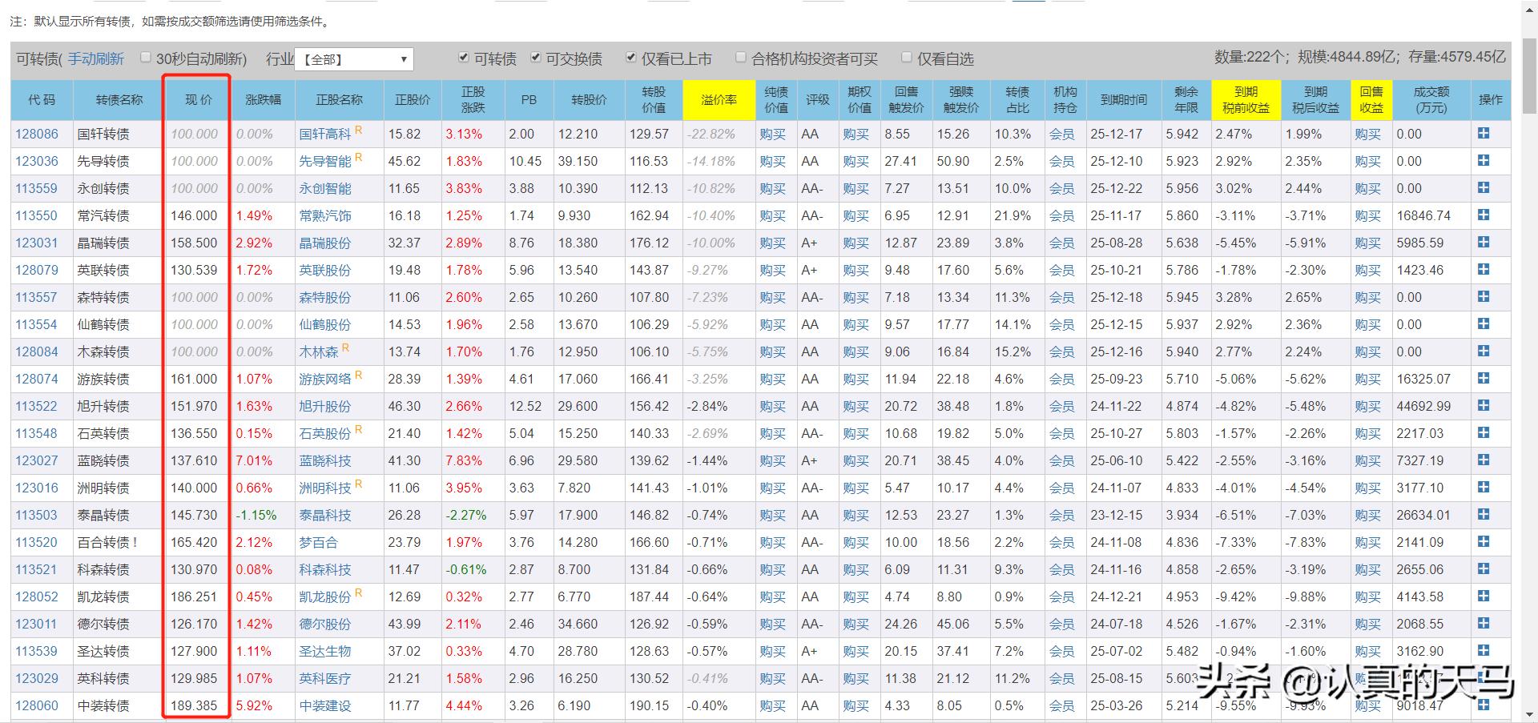Uncheck the 仅看已上市 checkbox
The image size is (1538, 723).
pyautogui.click(x=631, y=58)
